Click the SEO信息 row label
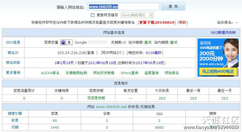Screen dimensions: 242x132 tap(13, 42)
